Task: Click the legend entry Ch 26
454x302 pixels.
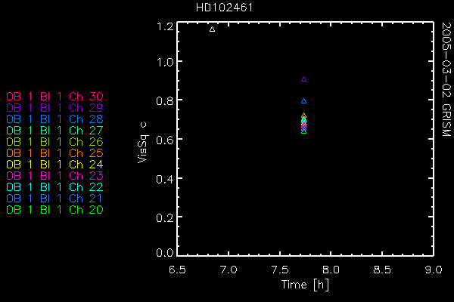Action: 54,142
